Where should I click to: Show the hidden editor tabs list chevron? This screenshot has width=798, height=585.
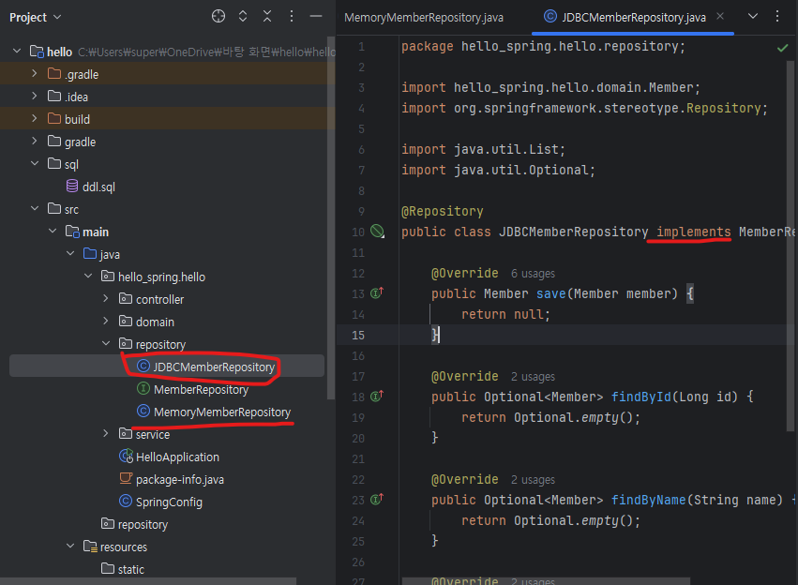coord(752,17)
